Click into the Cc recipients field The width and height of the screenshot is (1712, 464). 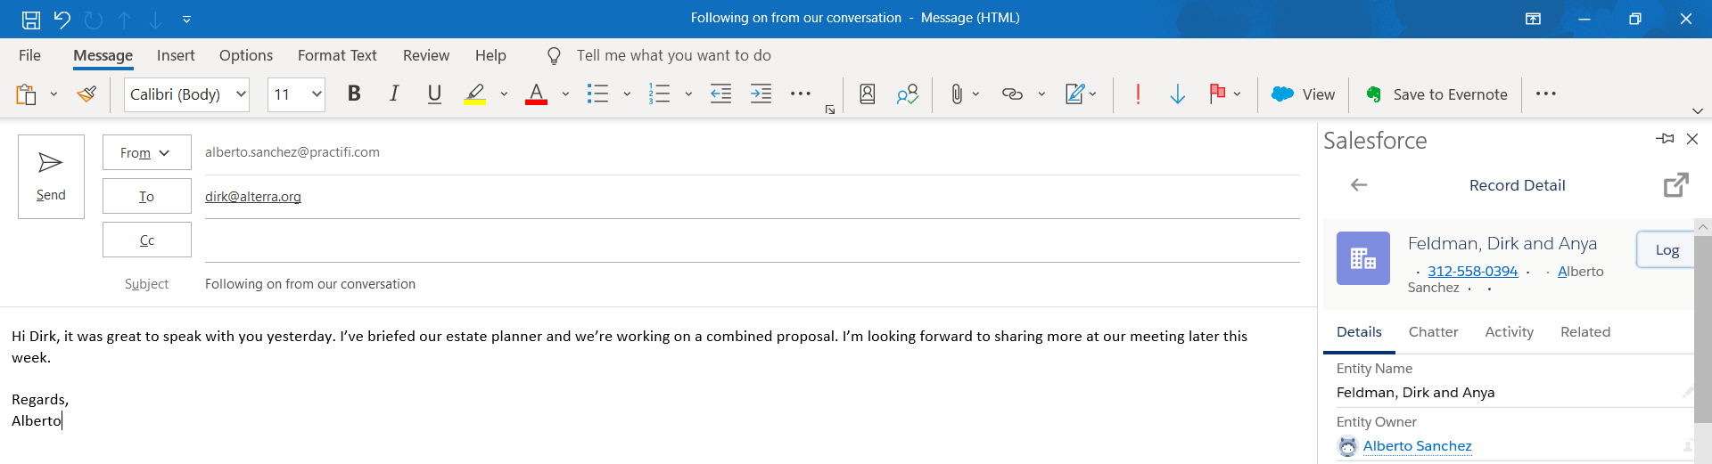pyautogui.click(x=749, y=240)
